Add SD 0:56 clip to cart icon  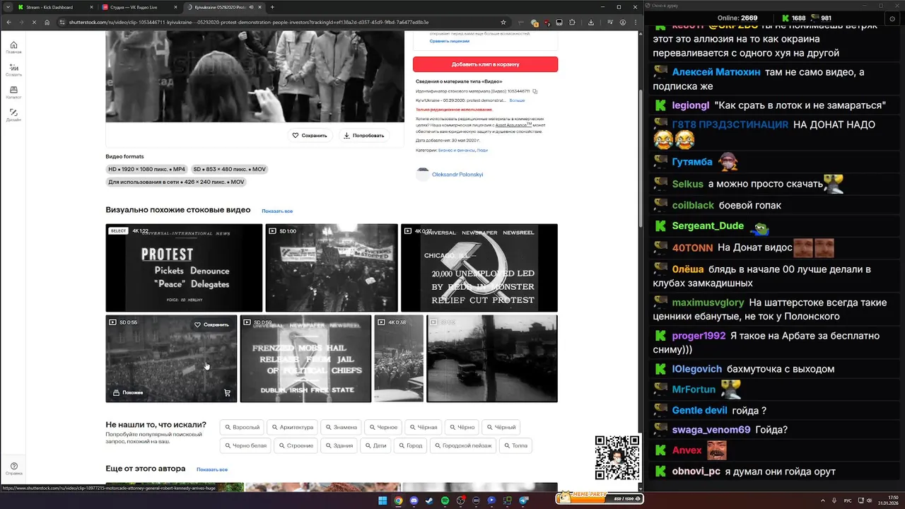227,392
